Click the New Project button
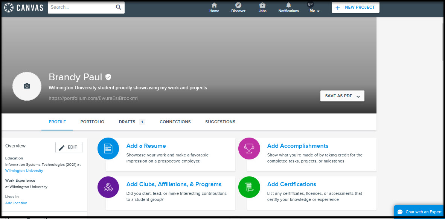This screenshot has height=219, width=445. coord(355,8)
